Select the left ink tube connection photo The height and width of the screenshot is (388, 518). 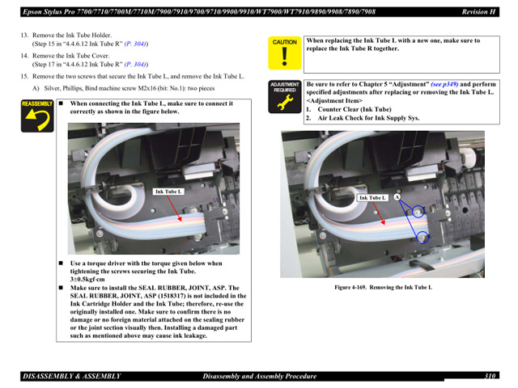[154, 188]
